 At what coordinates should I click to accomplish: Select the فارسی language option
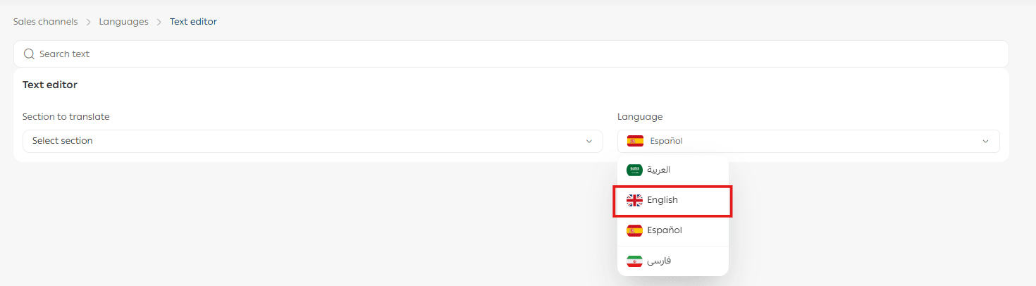point(658,261)
